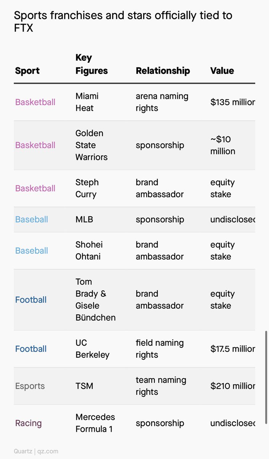The height and width of the screenshot is (459, 269).
Task: Click the Sport column header
Action: (28, 71)
